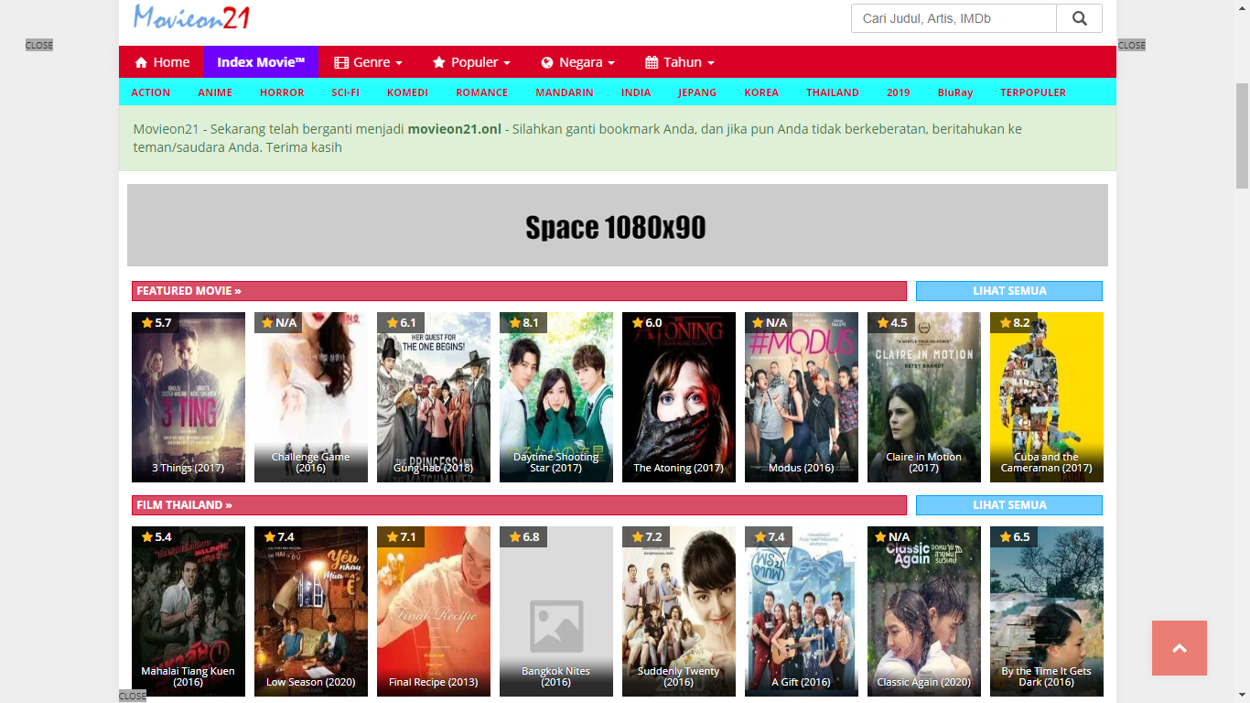Screen dimensions: 1250x703
Task: Open the A Gift (2016) poster
Action: [802, 611]
